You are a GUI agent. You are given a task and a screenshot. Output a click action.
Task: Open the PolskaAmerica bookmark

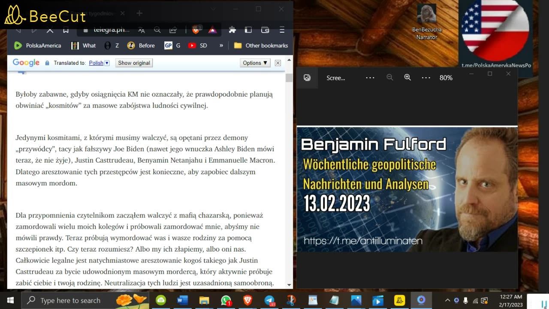tap(38, 45)
